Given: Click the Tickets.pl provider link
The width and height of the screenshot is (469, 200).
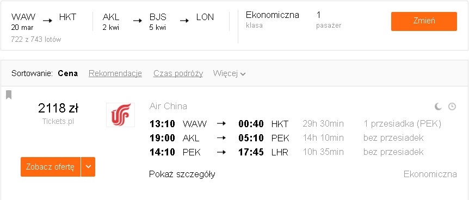Looking at the screenshot, I should click(x=58, y=121).
